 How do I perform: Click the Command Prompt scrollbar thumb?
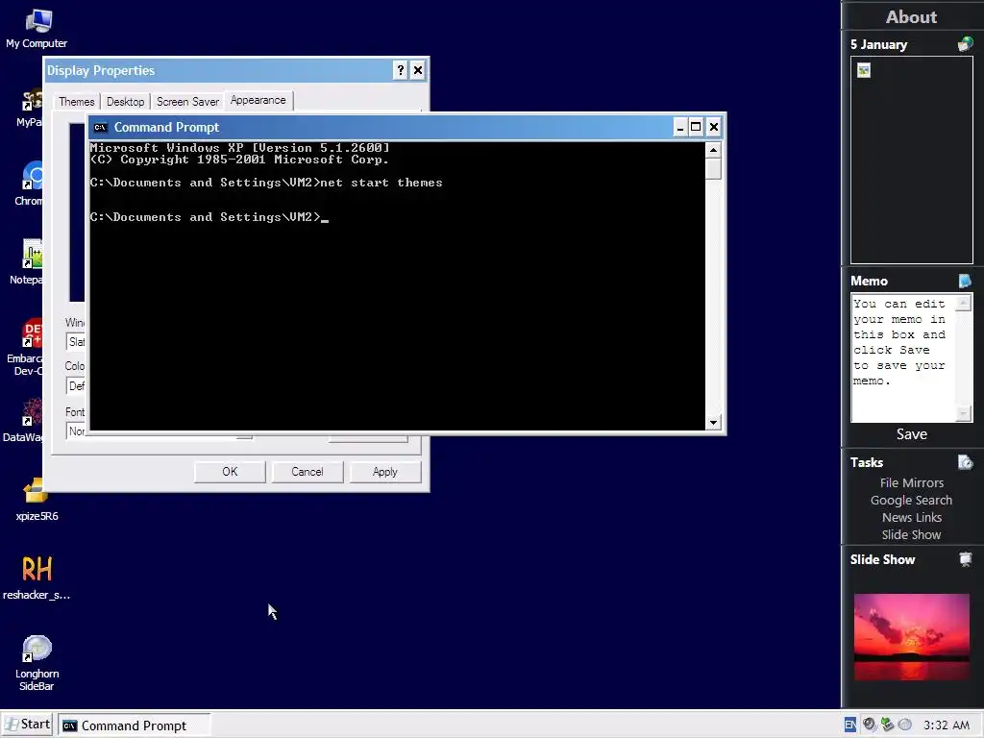pyautogui.click(x=713, y=169)
